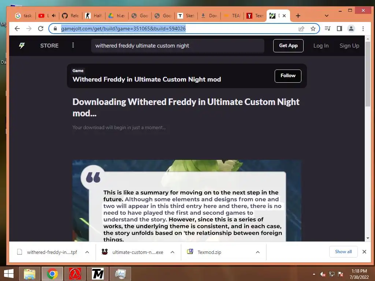Click the network tray icon
This screenshot has height=281, width=375.
pyautogui.click(x=332, y=274)
